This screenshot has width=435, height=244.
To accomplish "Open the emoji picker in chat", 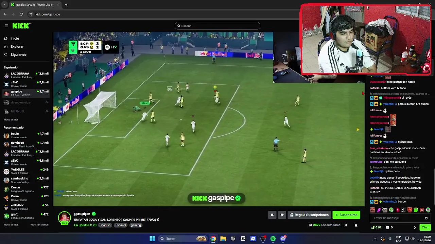I will 426,218.
